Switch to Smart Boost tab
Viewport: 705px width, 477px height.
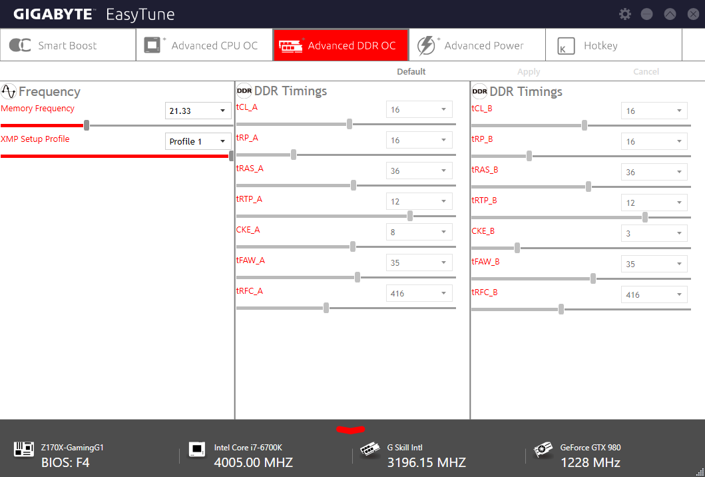click(68, 45)
